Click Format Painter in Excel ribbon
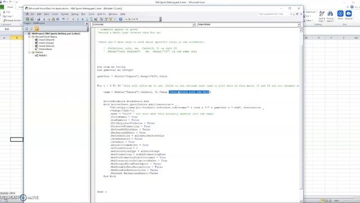The image size is (360, 203). 12,20
